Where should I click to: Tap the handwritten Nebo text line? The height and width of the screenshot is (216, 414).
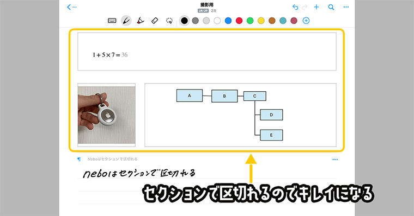139,173
